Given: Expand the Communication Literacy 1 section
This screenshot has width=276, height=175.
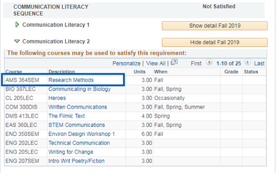Looking at the screenshot, I should 17,25.
